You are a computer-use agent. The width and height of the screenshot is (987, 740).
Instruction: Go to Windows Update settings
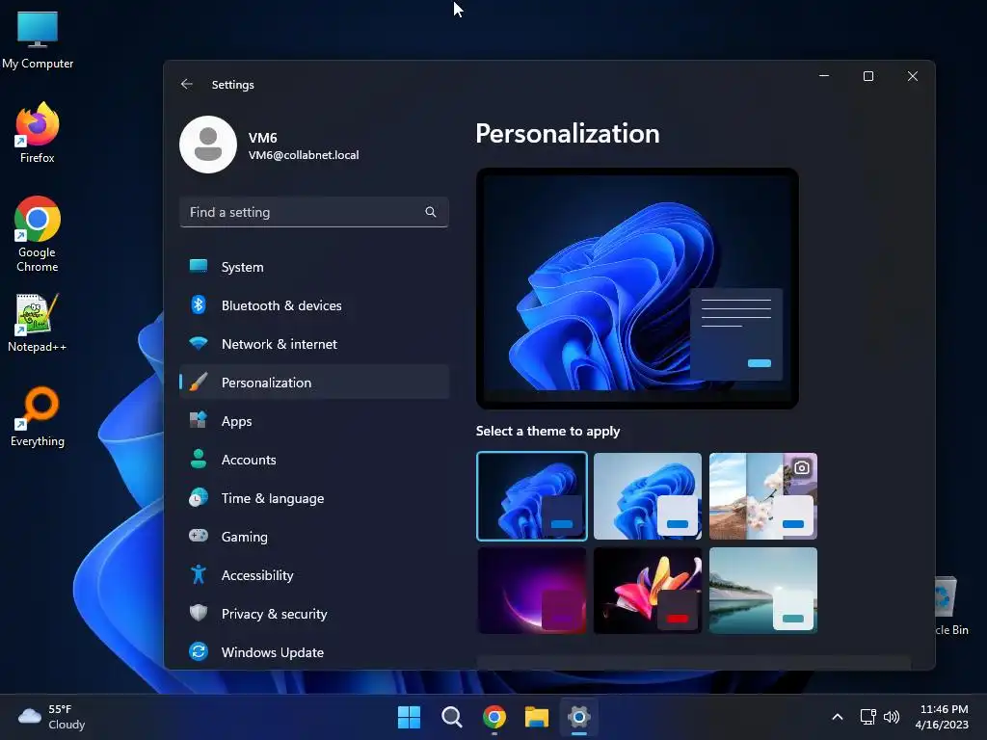(314, 652)
